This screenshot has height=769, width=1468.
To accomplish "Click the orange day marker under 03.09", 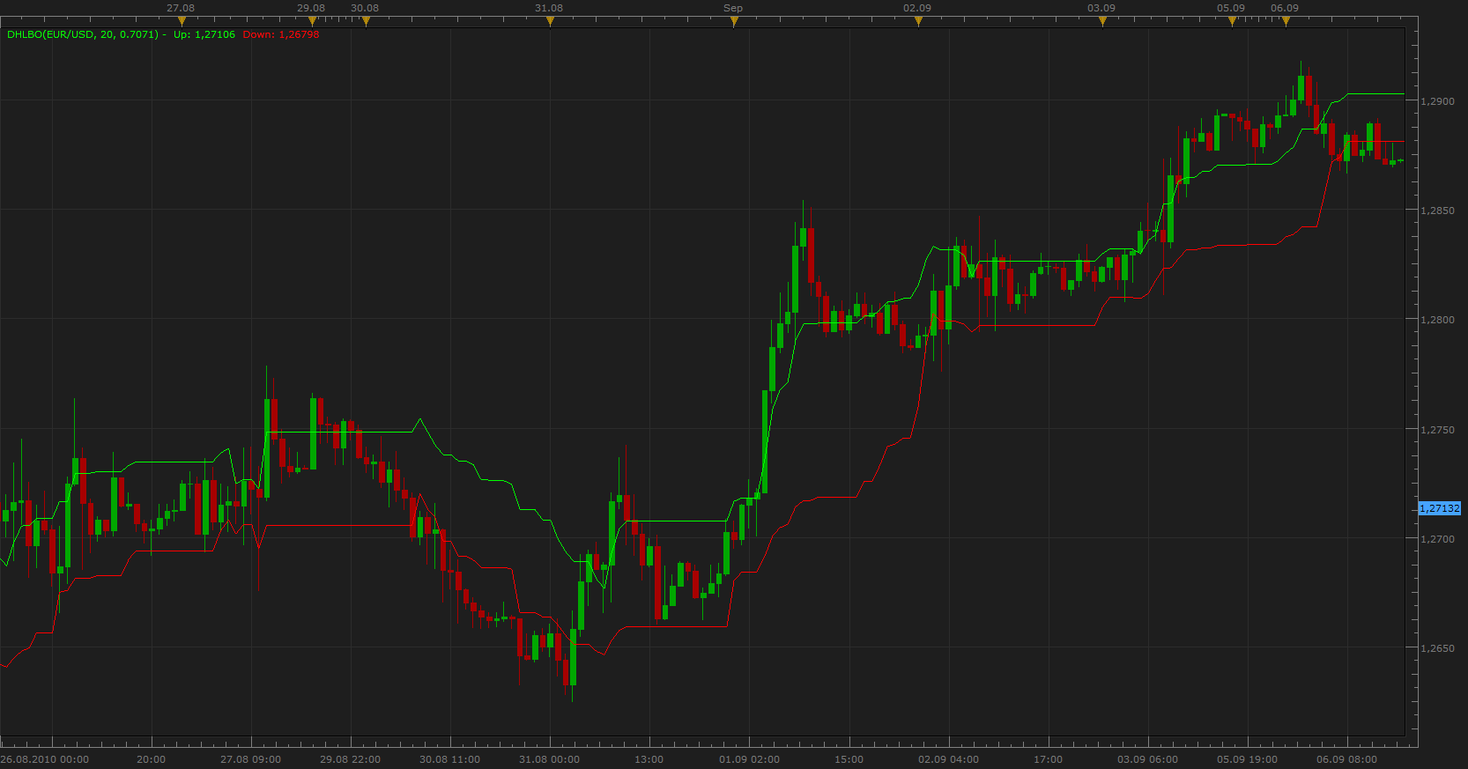I will (1102, 21).
